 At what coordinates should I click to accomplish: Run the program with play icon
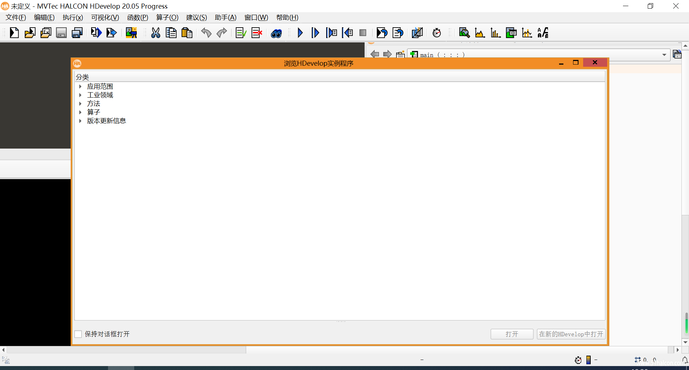(x=300, y=33)
